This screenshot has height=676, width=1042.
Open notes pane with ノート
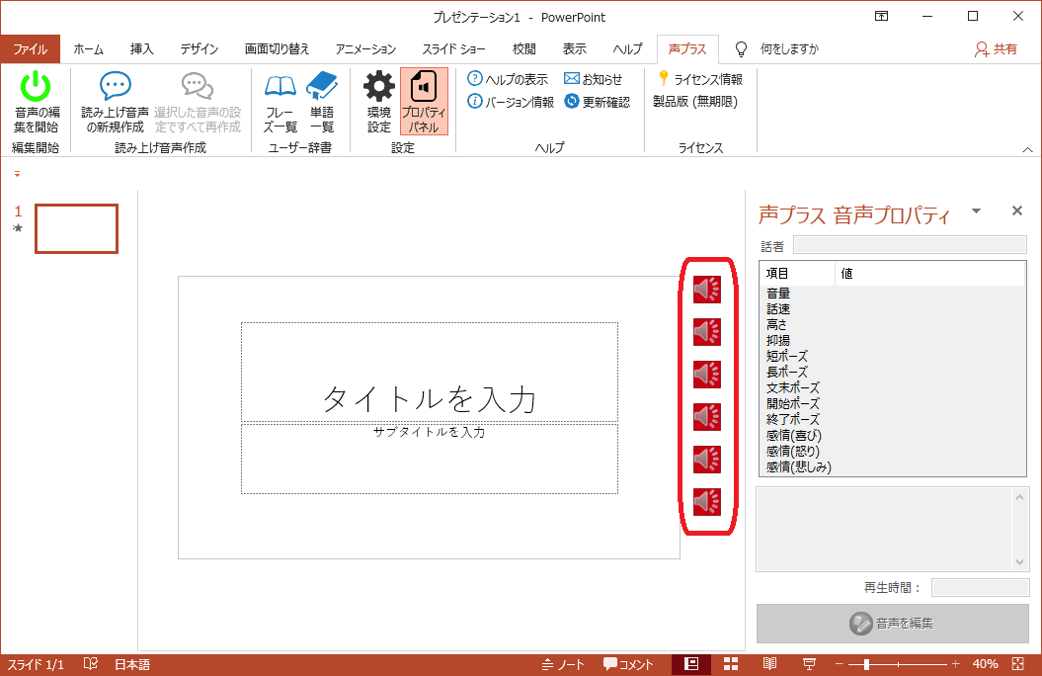pyautogui.click(x=563, y=665)
